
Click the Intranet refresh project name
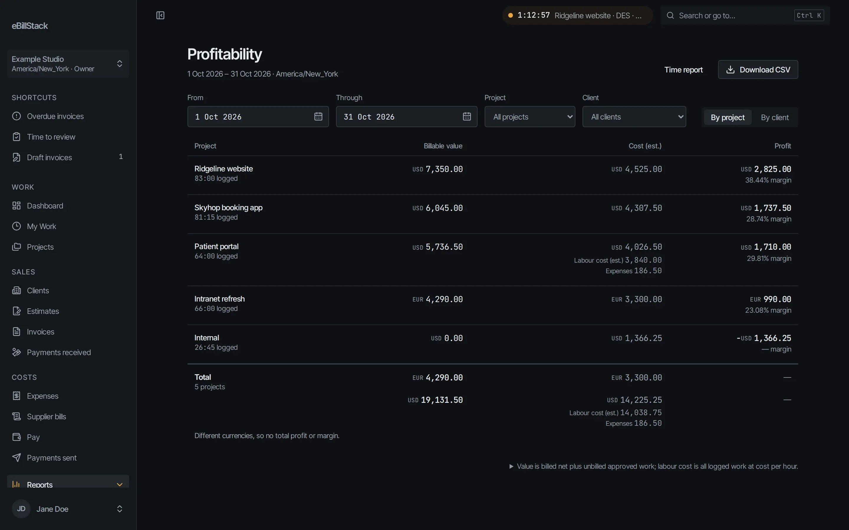pos(220,299)
